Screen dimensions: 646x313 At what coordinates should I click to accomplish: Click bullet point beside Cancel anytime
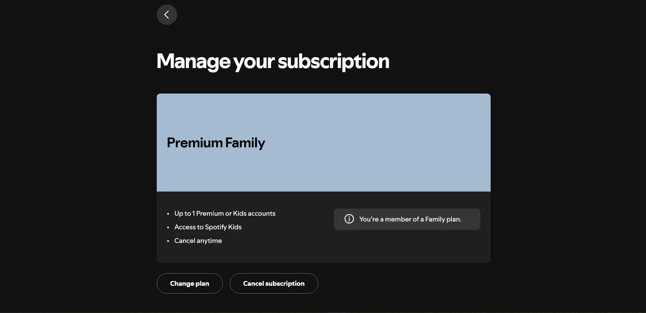click(168, 241)
